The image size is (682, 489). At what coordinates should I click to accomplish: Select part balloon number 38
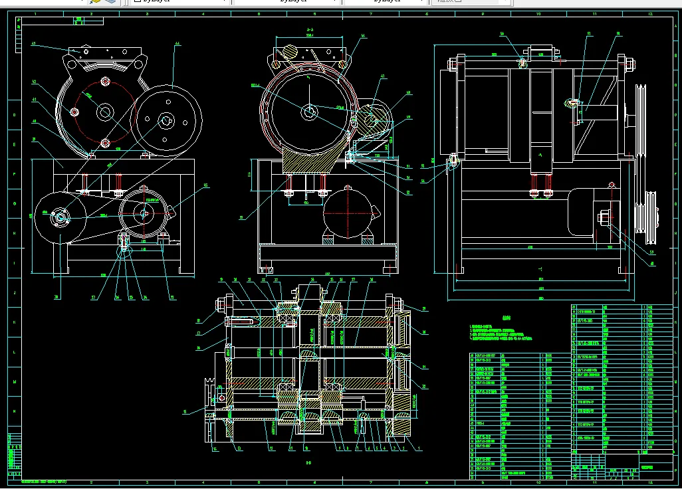57,297
